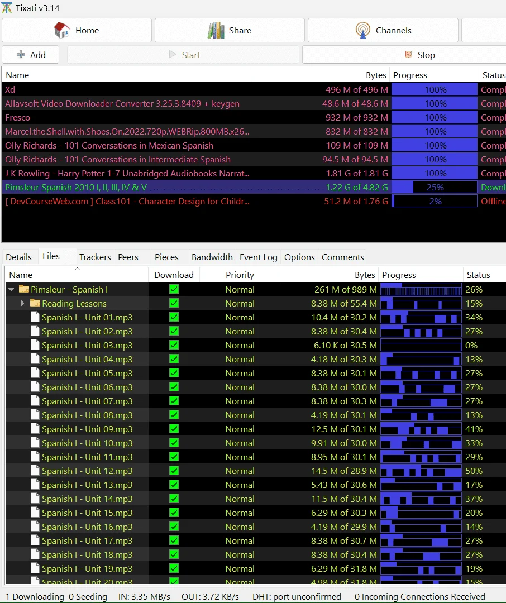Viewport: 506px width, 603px height.
Task: Sort transfers by Progress column header
Action: pyautogui.click(x=433, y=75)
